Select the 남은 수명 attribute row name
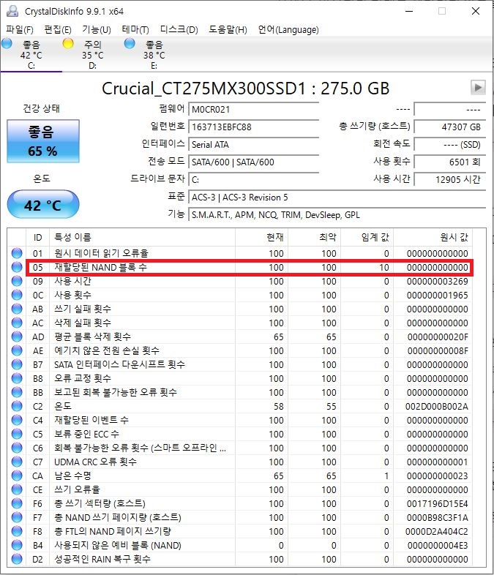 [72, 476]
